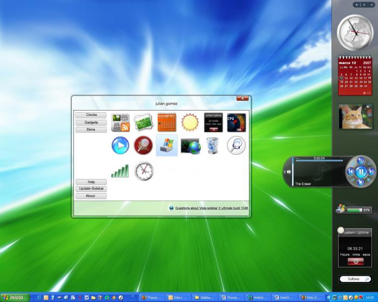Click the media player seek progress bar
Screen dimensions: 378x302
coord(320,161)
